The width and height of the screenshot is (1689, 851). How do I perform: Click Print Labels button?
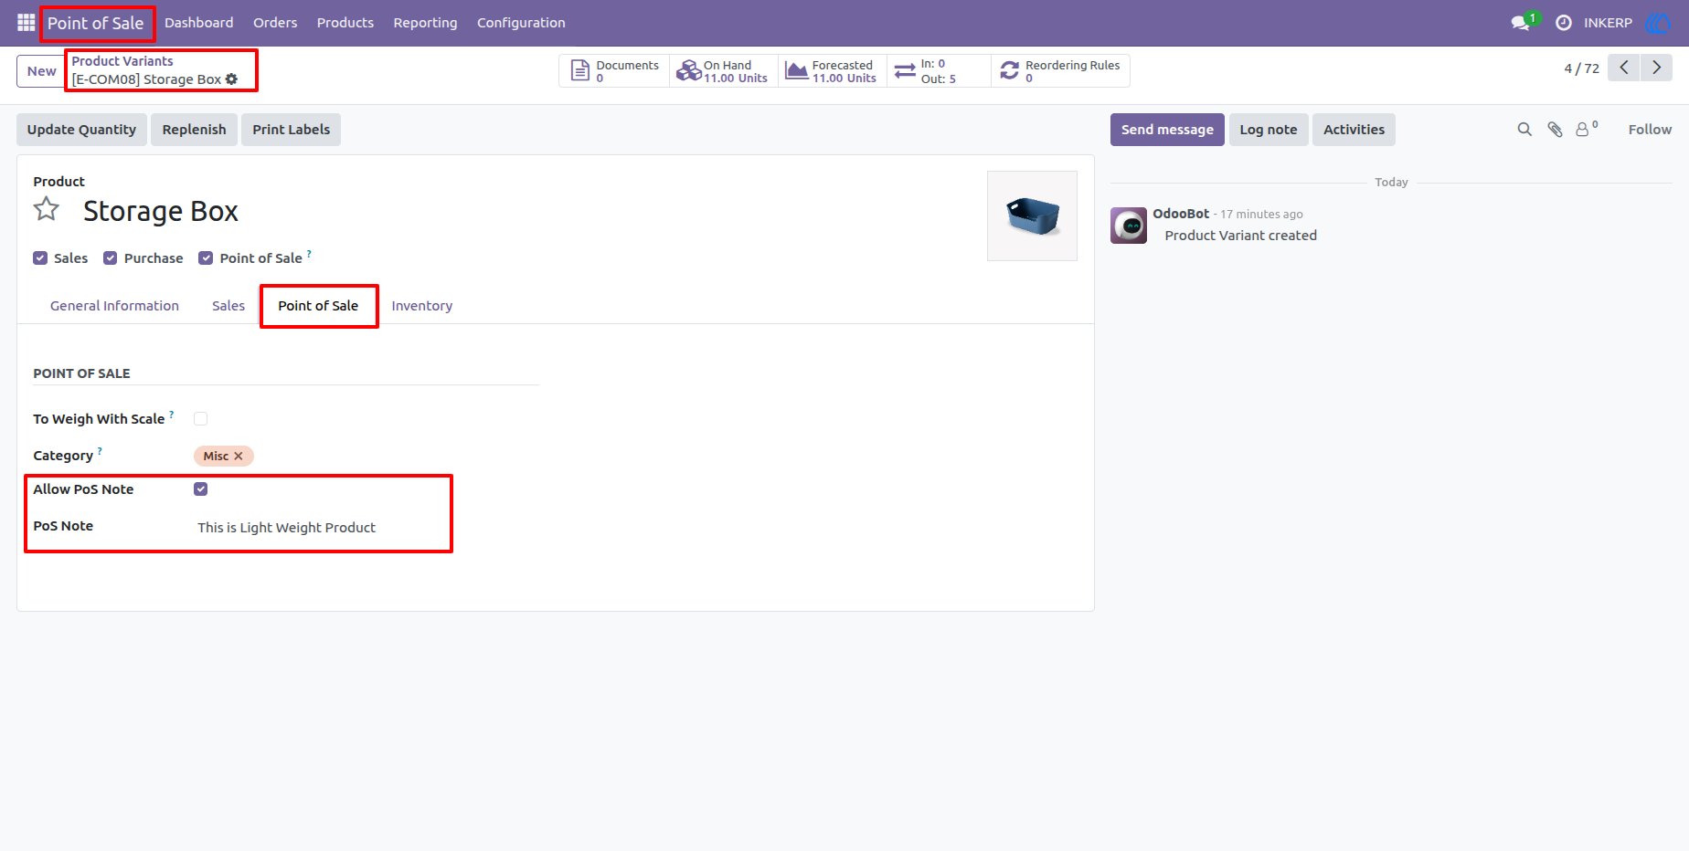292,130
